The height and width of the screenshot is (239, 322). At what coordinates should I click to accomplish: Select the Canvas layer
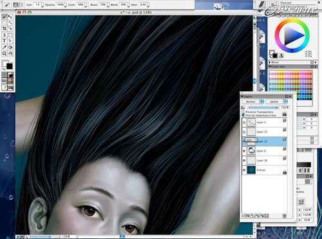265,170
